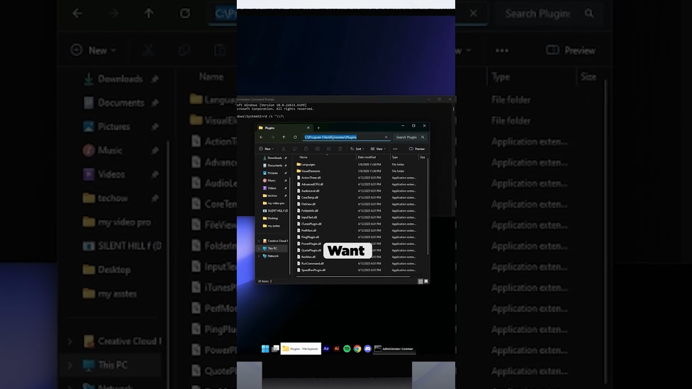Open Spotify from taskbar
The height and width of the screenshot is (389, 692).
coord(347,349)
